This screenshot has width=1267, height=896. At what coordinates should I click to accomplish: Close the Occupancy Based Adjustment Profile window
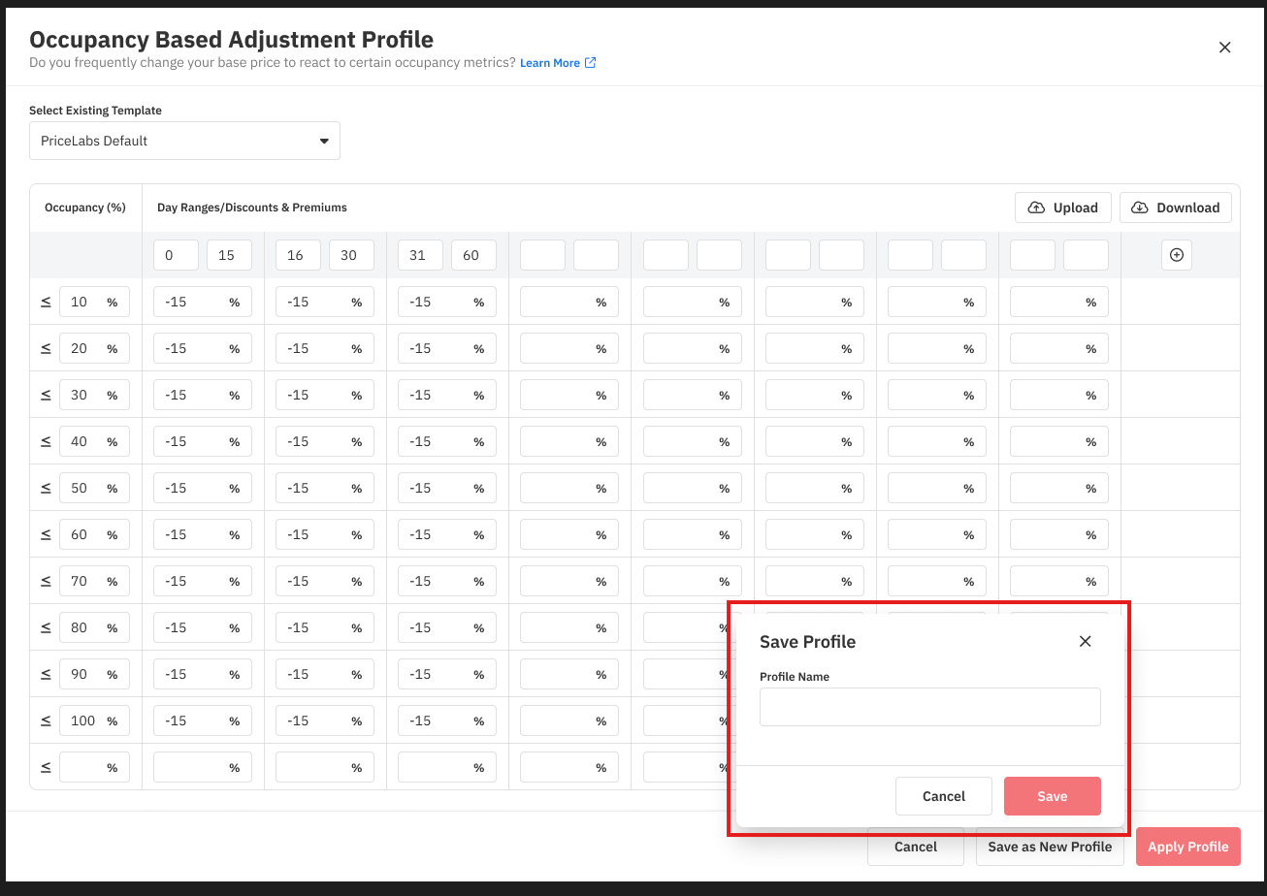point(1224,48)
